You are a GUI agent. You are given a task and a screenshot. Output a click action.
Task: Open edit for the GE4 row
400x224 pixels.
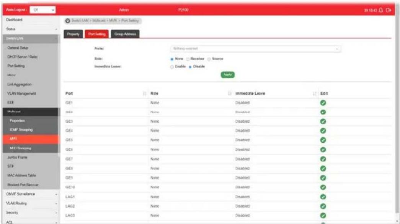[x=323, y=131]
